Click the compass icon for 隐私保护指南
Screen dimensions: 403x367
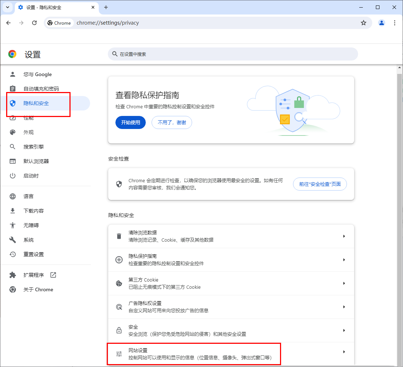pos(119,260)
